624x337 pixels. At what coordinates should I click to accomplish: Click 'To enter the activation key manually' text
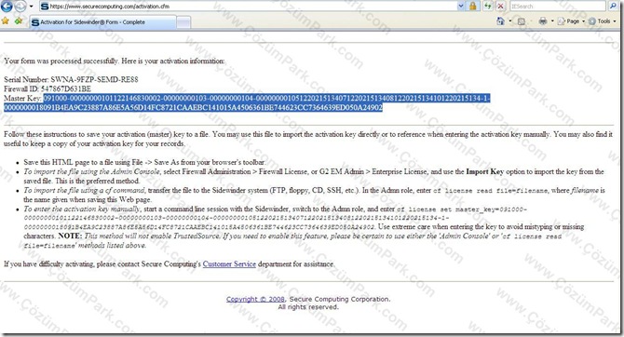click(82, 209)
